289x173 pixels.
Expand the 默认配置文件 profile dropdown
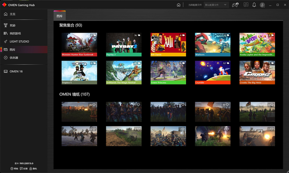pyautogui.click(x=216, y=5)
